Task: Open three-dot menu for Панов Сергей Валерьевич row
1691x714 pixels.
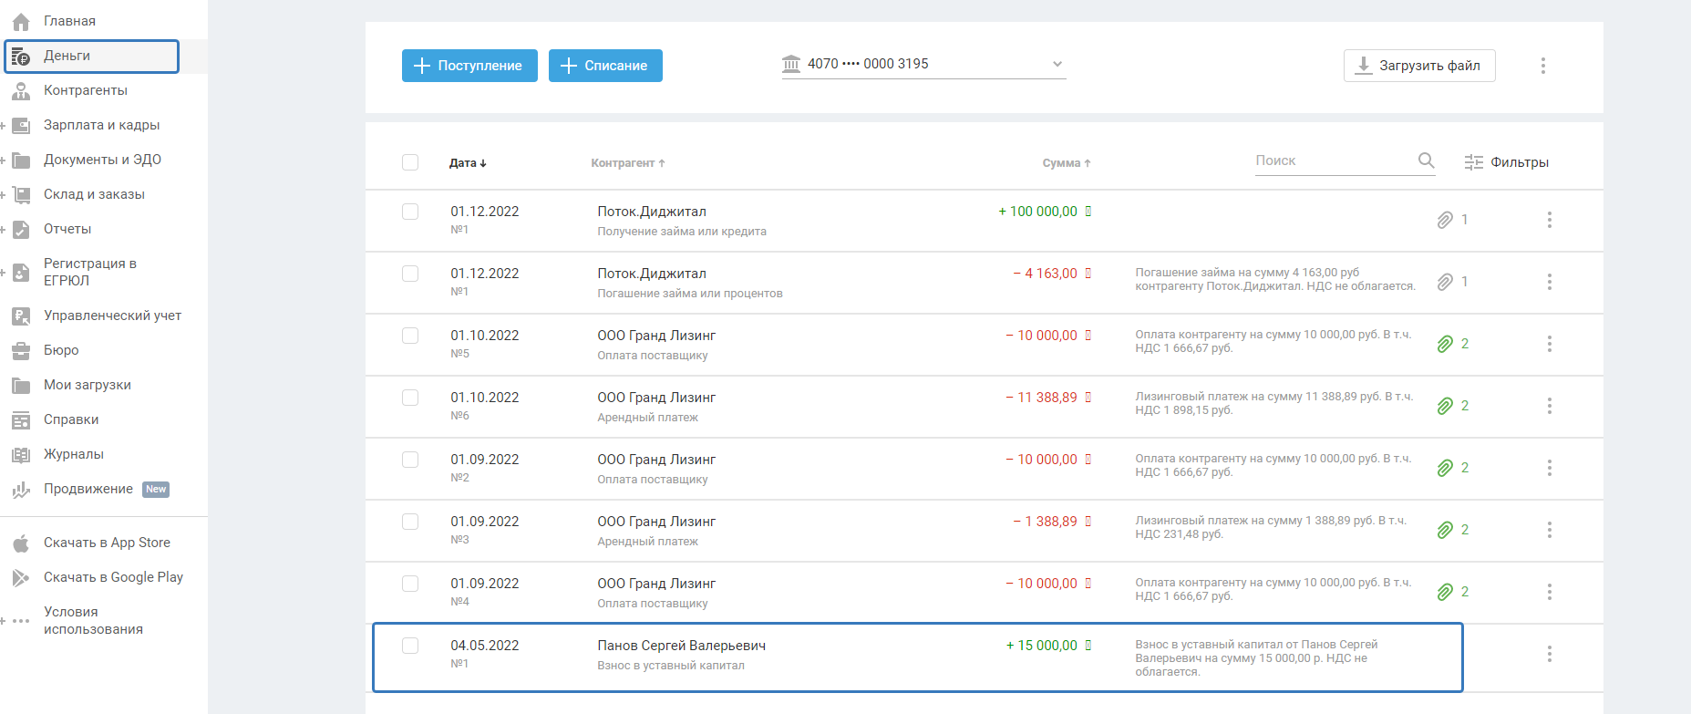Action: [1549, 654]
